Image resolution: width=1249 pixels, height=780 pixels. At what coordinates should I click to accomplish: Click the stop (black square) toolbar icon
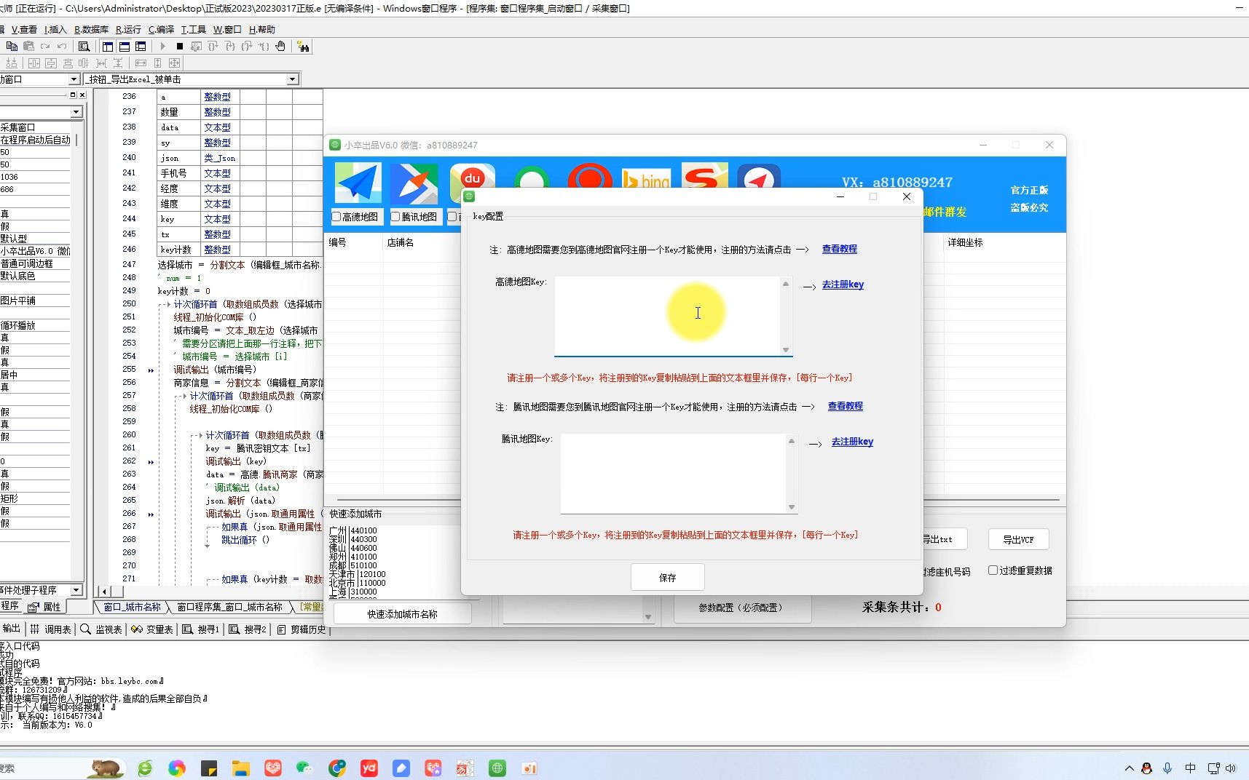tap(180, 46)
